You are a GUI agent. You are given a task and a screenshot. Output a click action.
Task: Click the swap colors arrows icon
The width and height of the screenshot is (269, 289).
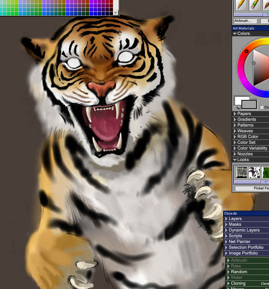tap(237, 107)
